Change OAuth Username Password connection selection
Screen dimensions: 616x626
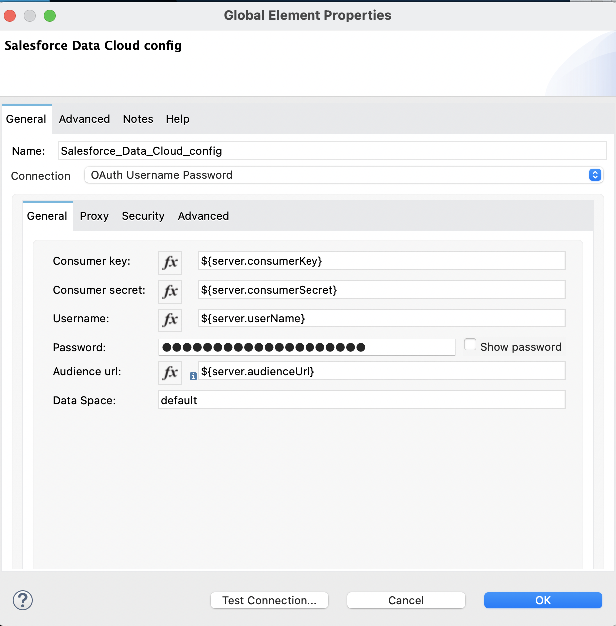point(343,175)
